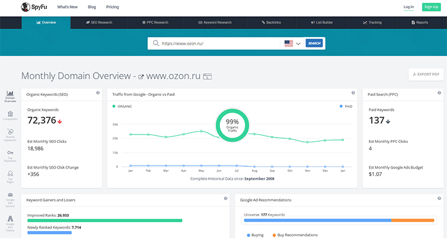Open the Pricing link
This screenshot has width=447, height=249.
[112, 7]
